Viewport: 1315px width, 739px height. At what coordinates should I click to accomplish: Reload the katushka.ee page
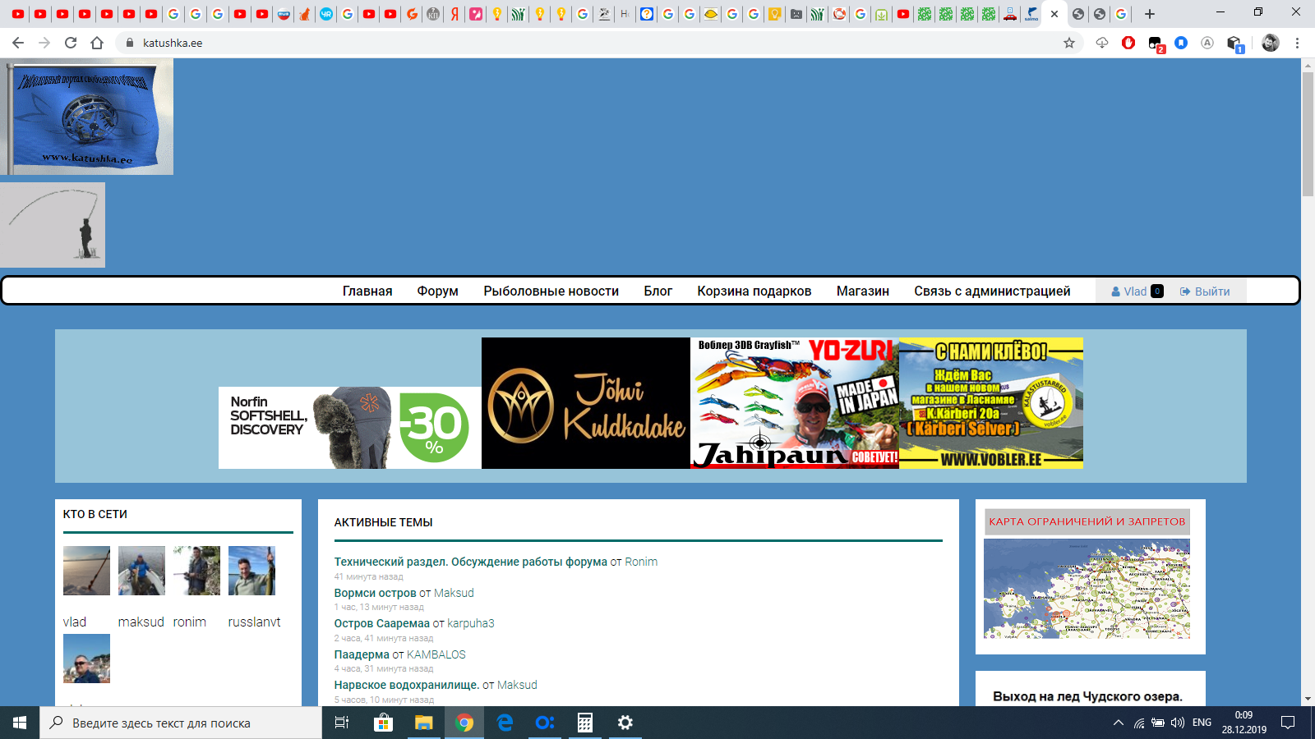click(71, 43)
